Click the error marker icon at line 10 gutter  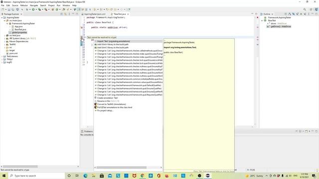point(81,37)
